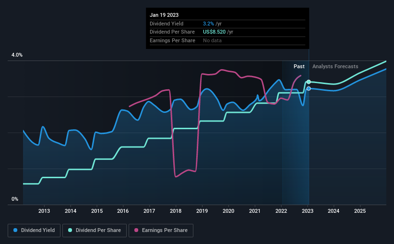The width and height of the screenshot is (394, 244).
Task: Click the teal Dividend Per Share legend dot
Action: pyautogui.click(x=70, y=230)
